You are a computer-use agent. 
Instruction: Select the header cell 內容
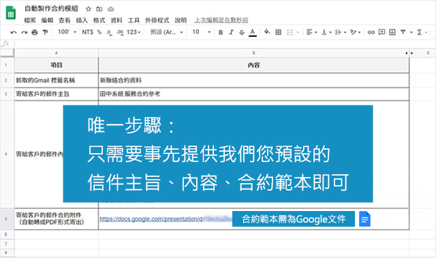coord(253,65)
